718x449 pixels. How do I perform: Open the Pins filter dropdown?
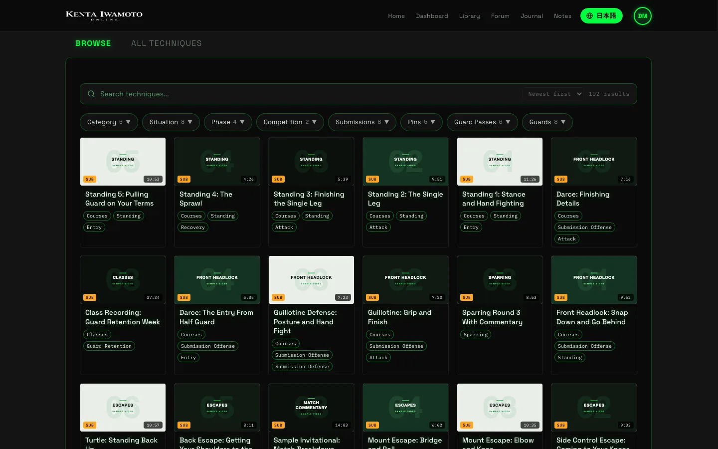pos(421,122)
